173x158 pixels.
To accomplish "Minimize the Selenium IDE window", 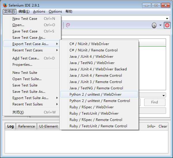I will 146,5.
